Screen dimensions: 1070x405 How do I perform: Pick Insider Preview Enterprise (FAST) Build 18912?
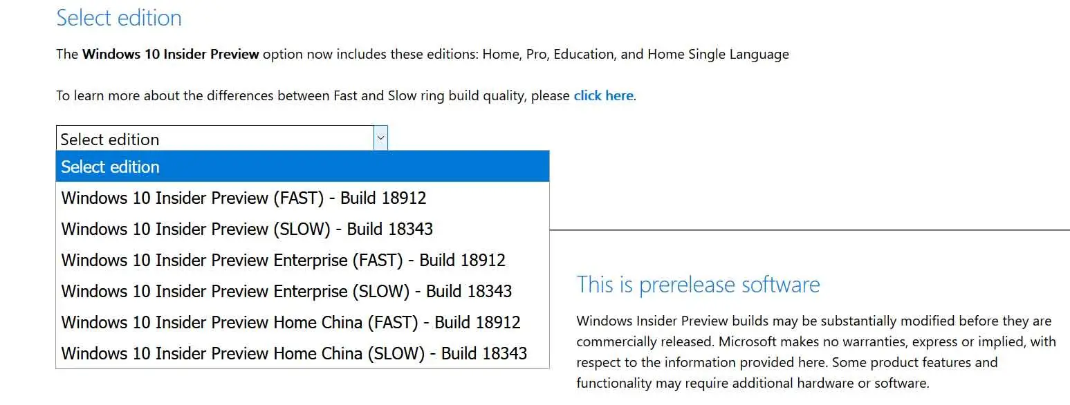point(283,260)
